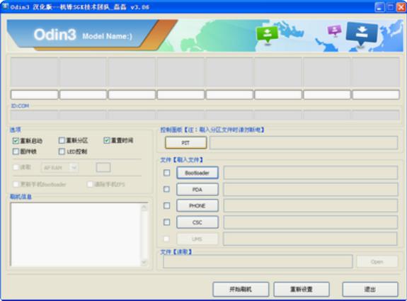Click the message log scroll up arrow
This screenshot has height=301, width=407.
[x=144, y=207]
